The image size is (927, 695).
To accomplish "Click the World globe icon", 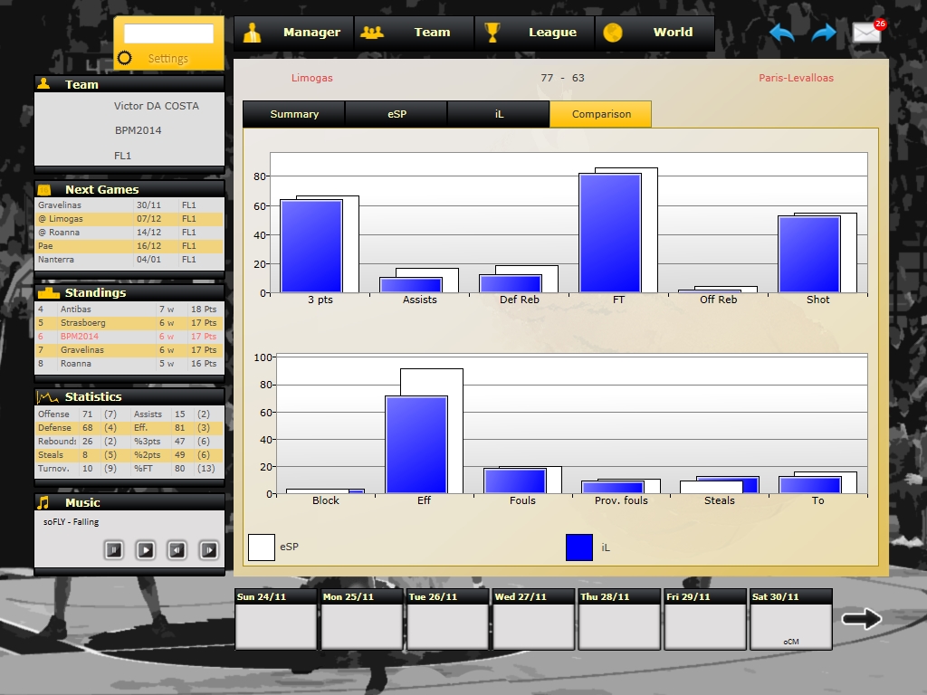I will [614, 32].
